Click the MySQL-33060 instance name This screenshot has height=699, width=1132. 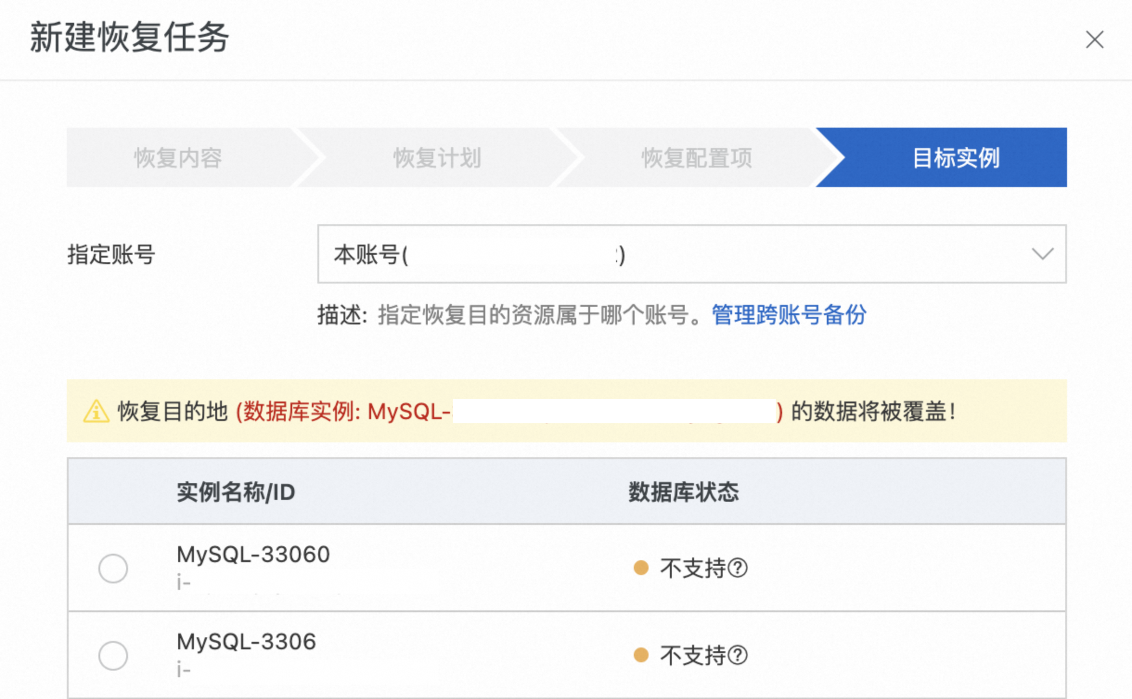pos(253,554)
